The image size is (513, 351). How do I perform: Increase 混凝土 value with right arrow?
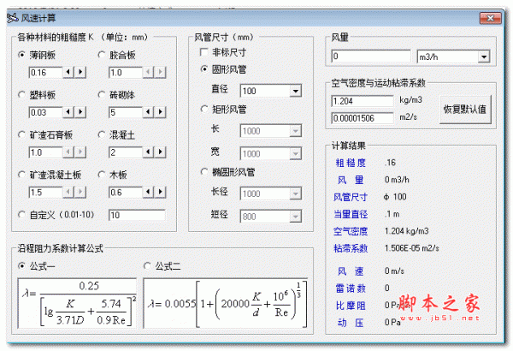click(x=161, y=152)
